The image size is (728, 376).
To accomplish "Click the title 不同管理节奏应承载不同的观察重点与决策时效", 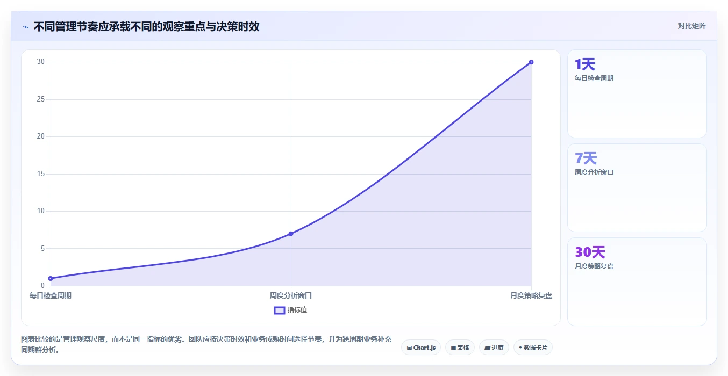I will coord(146,26).
